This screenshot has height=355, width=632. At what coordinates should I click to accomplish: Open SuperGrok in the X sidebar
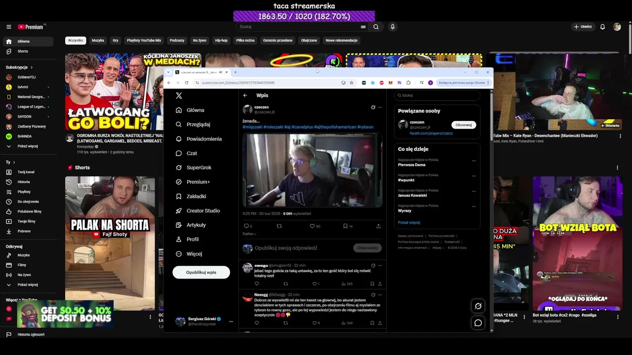click(194, 168)
